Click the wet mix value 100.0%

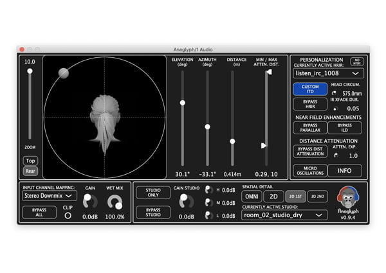click(x=115, y=217)
